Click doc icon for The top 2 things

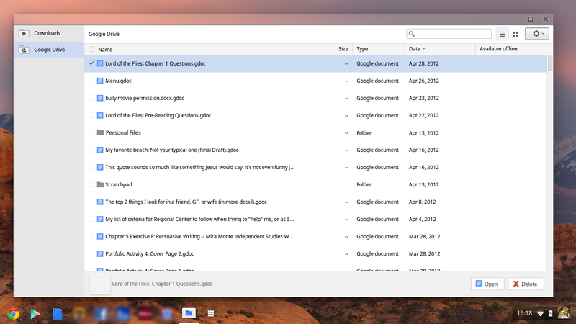point(100,202)
